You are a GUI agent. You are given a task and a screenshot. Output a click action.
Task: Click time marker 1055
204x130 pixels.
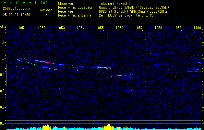tap(100, 28)
